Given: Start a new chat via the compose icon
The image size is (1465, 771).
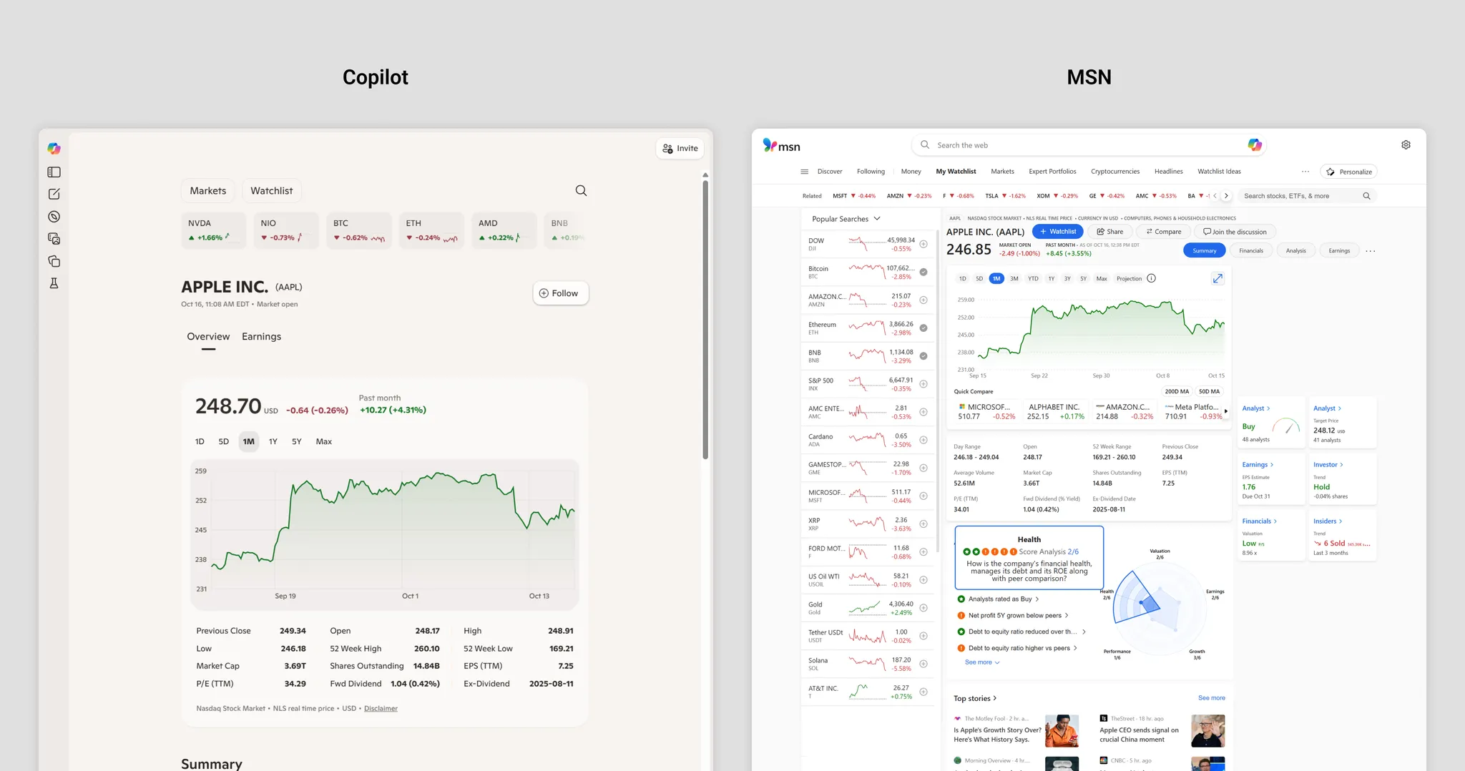Looking at the screenshot, I should [54, 195].
